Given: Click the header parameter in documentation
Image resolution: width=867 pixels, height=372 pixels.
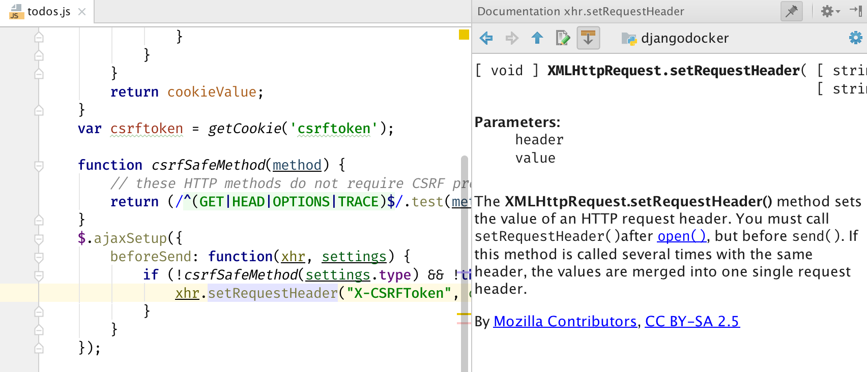Looking at the screenshot, I should point(539,140).
